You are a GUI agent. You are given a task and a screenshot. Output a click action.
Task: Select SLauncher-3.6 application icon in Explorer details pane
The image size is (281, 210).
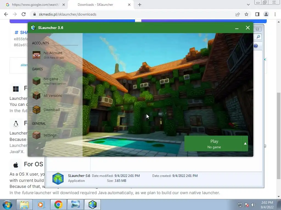[x=58, y=178]
